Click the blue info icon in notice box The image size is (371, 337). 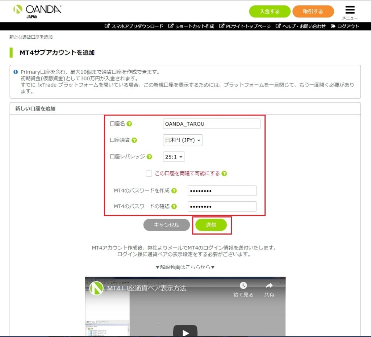click(x=16, y=72)
